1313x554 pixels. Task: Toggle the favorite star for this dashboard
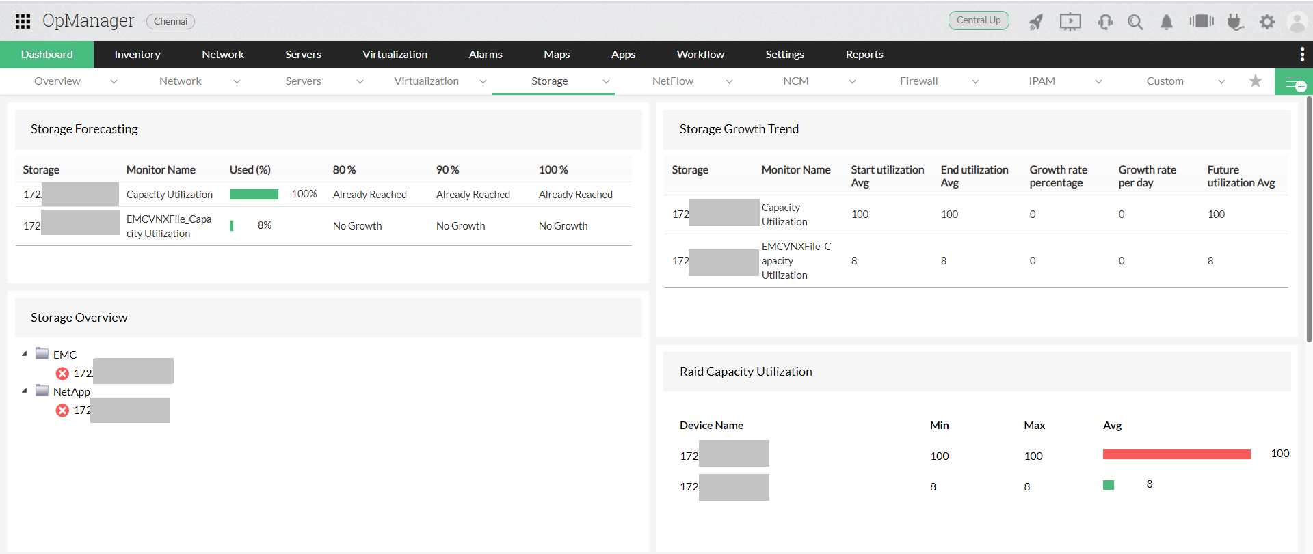point(1256,81)
